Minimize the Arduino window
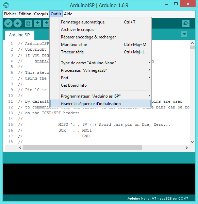The width and height of the screenshot is (198, 204). [167, 4]
